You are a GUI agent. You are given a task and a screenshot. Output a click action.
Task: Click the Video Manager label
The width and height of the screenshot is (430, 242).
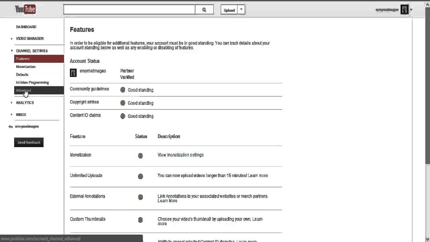coord(30,39)
